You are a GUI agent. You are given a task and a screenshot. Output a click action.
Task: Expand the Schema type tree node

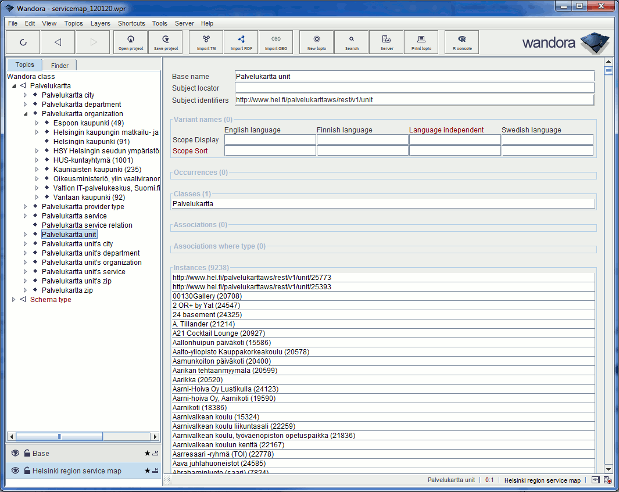(x=13, y=299)
